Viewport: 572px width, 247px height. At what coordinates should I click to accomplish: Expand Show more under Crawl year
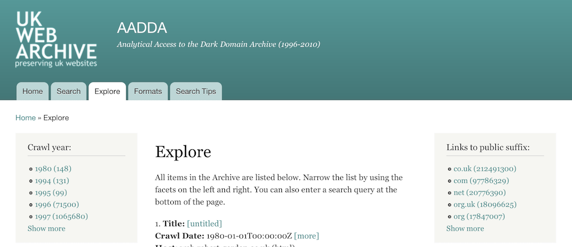pyautogui.click(x=47, y=228)
